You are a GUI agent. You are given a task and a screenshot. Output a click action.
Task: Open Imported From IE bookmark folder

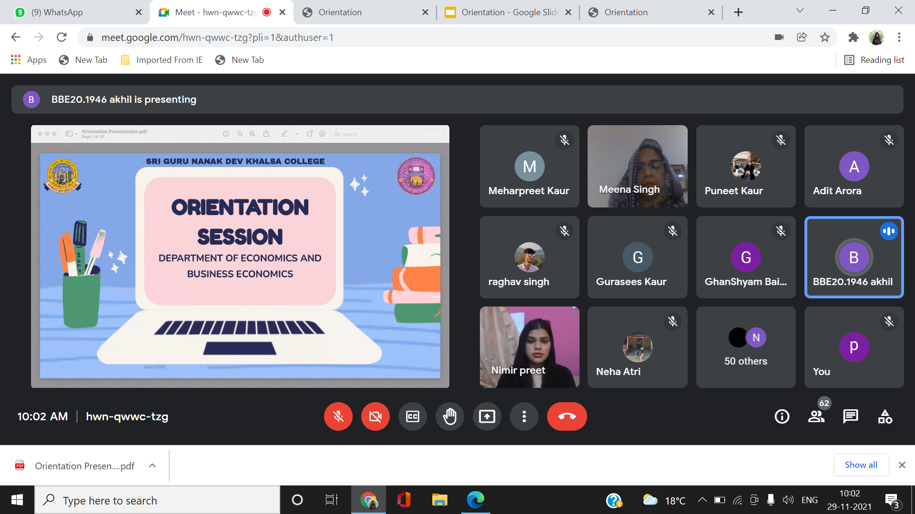click(x=162, y=60)
